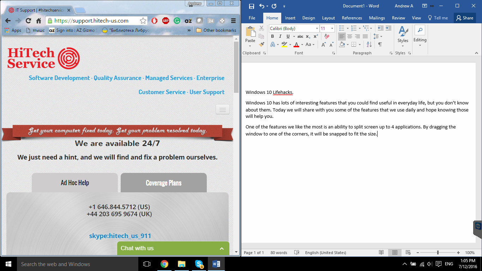
Task: Open the Font dialog launcher
Action: (x=333, y=53)
